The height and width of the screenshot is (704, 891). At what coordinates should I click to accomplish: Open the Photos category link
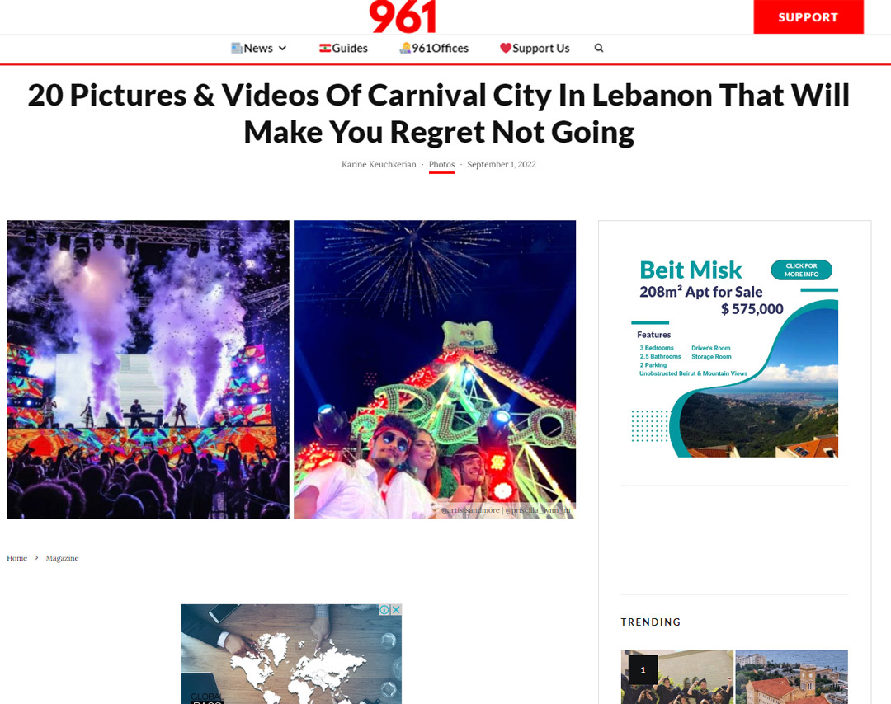tap(441, 164)
